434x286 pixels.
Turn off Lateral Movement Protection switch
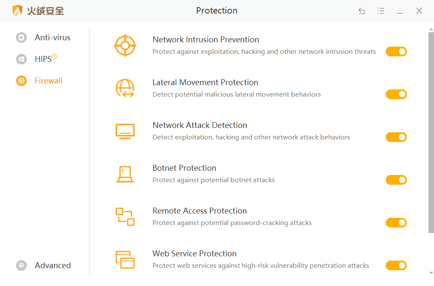pyautogui.click(x=396, y=94)
